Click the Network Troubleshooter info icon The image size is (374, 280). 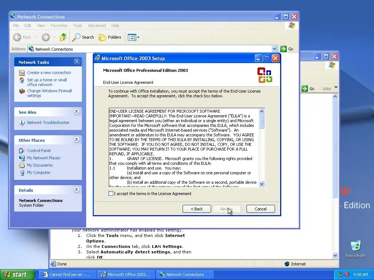(22, 122)
